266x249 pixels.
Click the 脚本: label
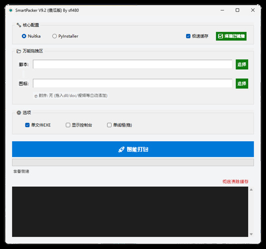(24, 64)
